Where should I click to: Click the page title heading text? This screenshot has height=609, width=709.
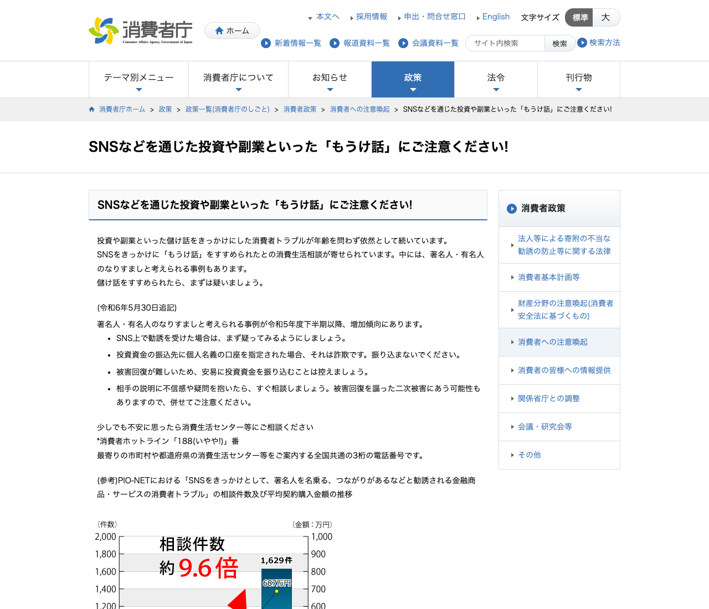point(299,147)
